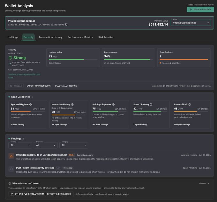217x202 pixels.
Task: Open the Category filter dropdown
Action: [x=74, y=145]
